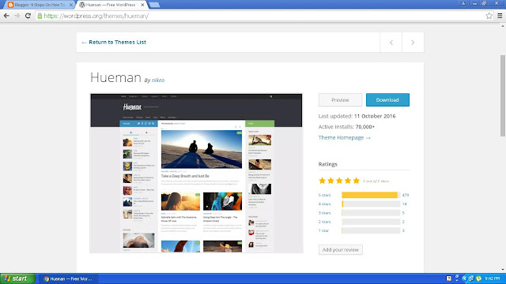Open author nikeo's profile link
Viewport: 506px width, 284px height.
[158, 80]
